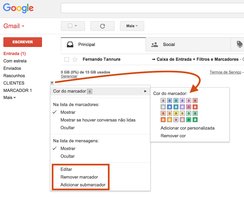Open the Rascunhos folder
This screenshot has height=197, width=244.
coord(14,76)
